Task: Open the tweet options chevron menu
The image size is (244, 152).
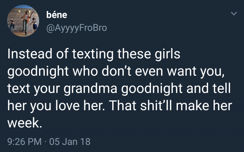Action: 234,14
